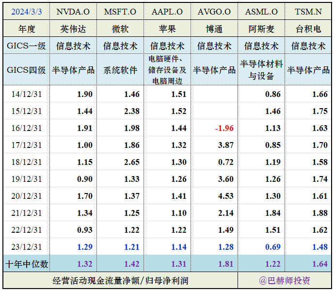The height and width of the screenshot is (290, 334).
Task: Select the median 1.81 value for AVGO
Action: pyautogui.click(x=226, y=264)
